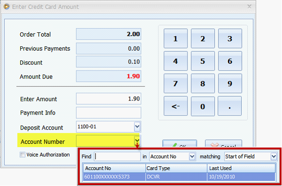This screenshot has width=282, height=186.
Task: Tap keypad digit 6
Action: (x=230, y=61)
